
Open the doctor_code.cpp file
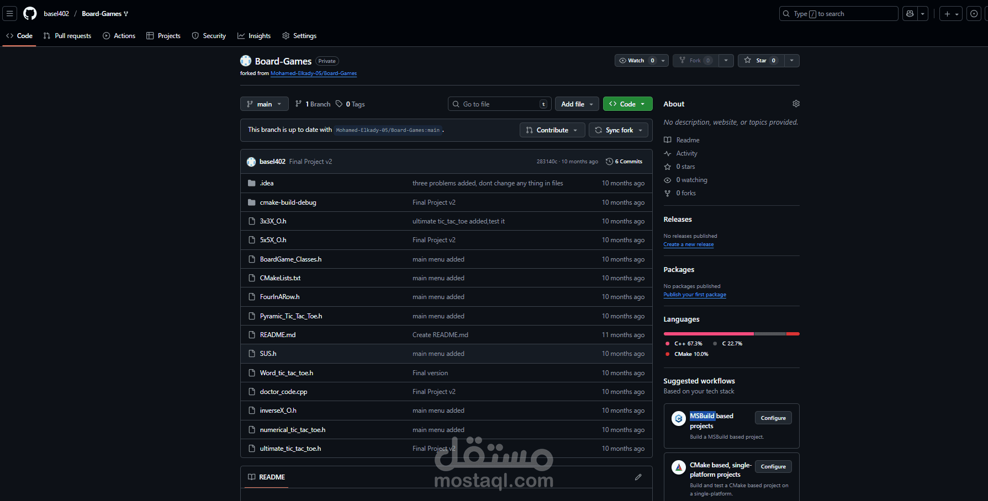pyautogui.click(x=283, y=392)
